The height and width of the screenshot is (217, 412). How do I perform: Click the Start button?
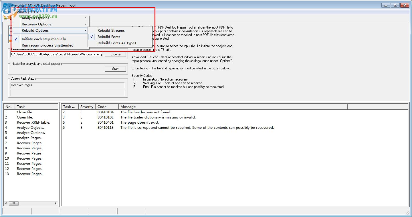(x=115, y=69)
